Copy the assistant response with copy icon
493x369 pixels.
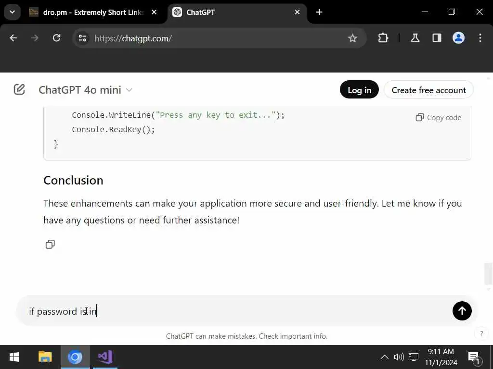click(x=50, y=244)
